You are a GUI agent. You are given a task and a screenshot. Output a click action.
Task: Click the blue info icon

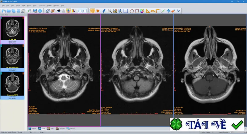pos(40,11)
